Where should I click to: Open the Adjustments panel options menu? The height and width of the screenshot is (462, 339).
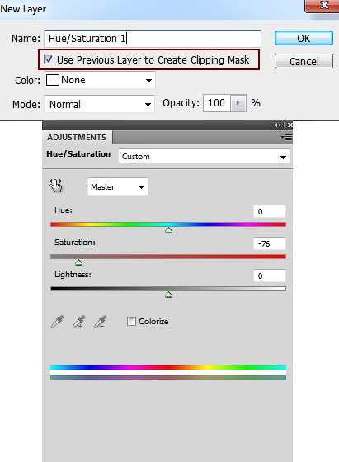pos(286,137)
